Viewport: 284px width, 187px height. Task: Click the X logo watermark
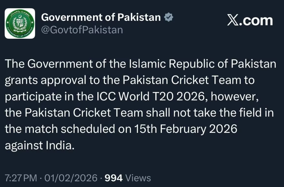[x=233, y=21]
